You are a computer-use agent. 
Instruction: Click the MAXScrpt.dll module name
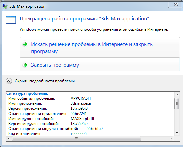click(x=82, y=119)
